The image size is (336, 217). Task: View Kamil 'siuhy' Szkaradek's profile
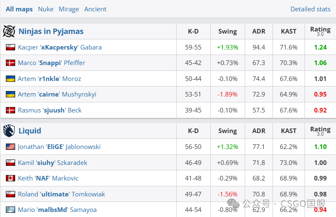(52, 163)
